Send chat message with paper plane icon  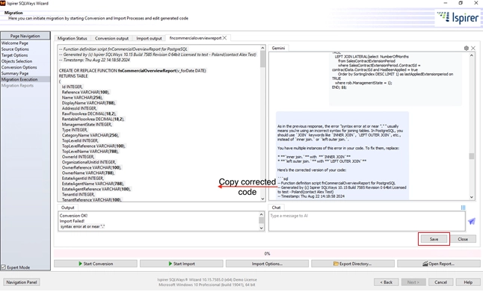(x=472, y=221)
